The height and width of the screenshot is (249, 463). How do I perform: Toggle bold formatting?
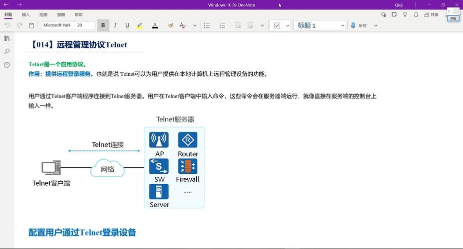click(x=103, y=25)
